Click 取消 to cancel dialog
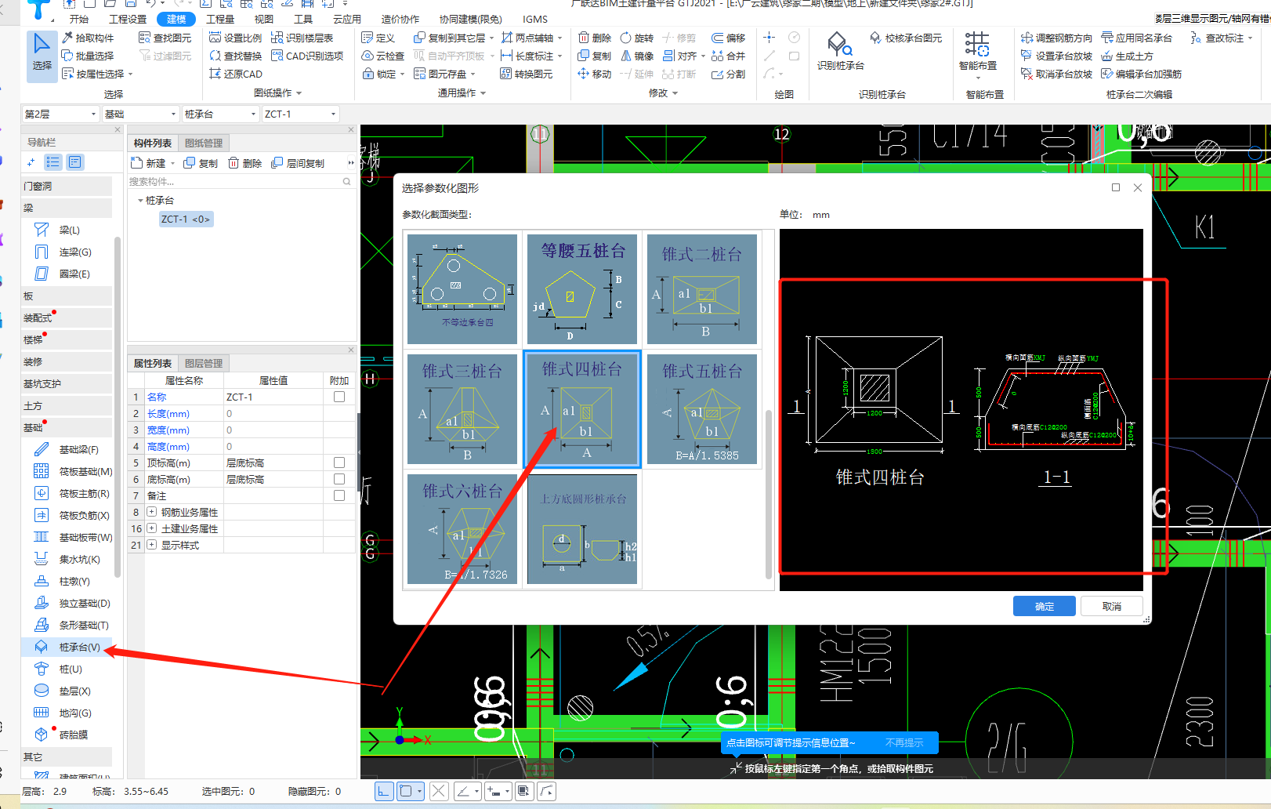1271x809 pixels. click(x=1111, y=606)
